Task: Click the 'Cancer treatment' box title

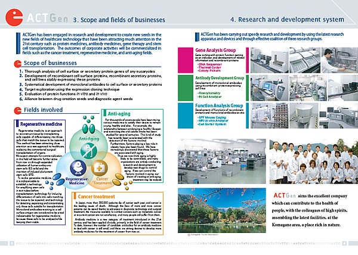Action: coord(96,197)
